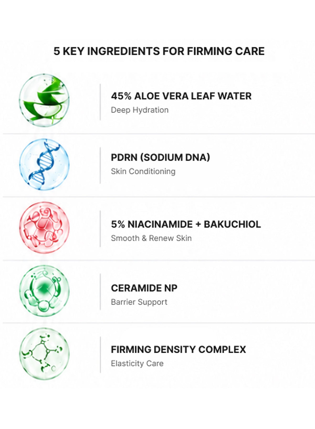Select the Deep Hydration subtitle
Screen dimensions: 315x429
coord(140,110)
